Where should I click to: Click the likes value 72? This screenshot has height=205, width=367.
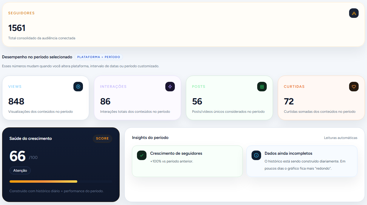pos(289,101)
